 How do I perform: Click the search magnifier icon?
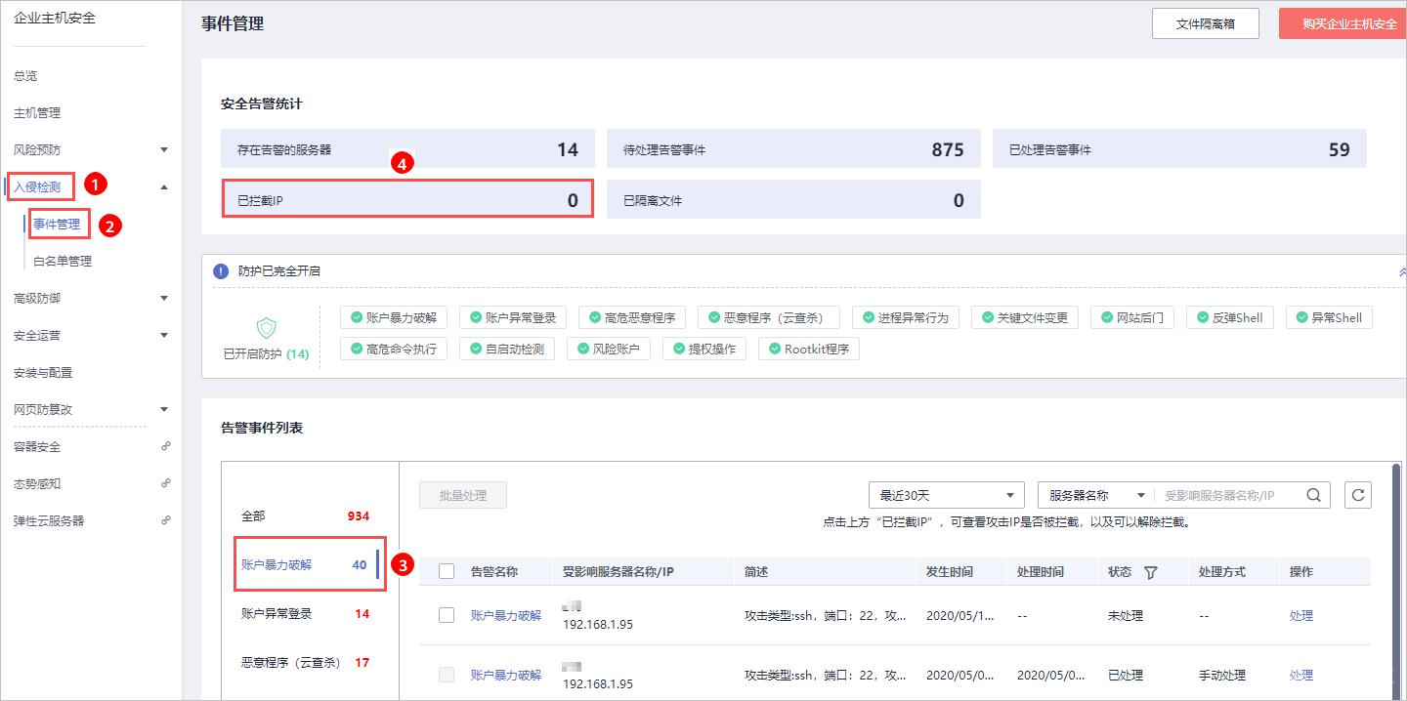[1314, 495]
